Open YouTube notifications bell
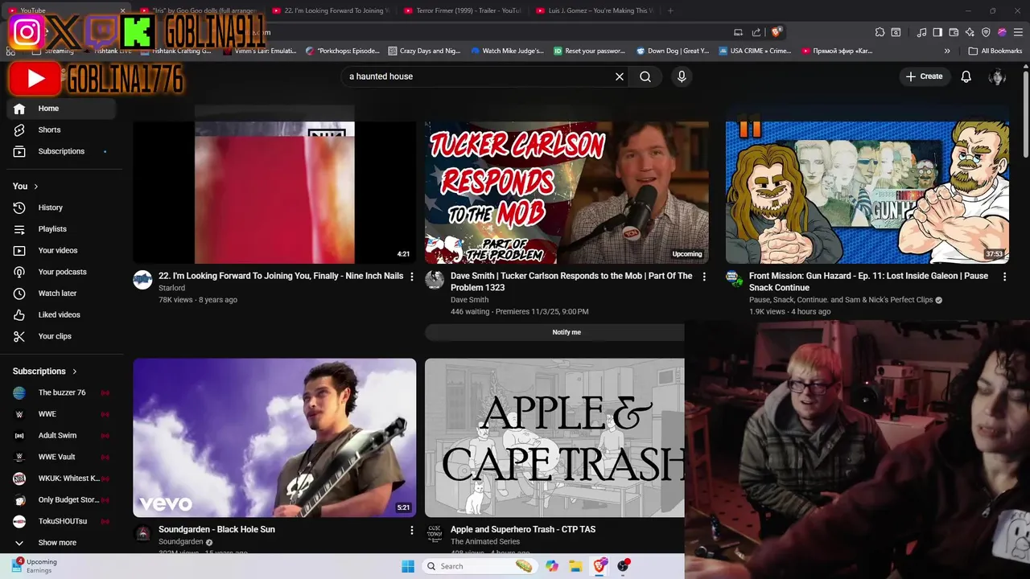Screen dimensions: 1030x579 966,76
